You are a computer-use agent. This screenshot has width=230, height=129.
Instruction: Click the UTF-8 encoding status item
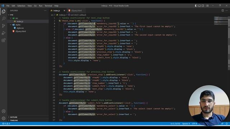coord(194,124)
